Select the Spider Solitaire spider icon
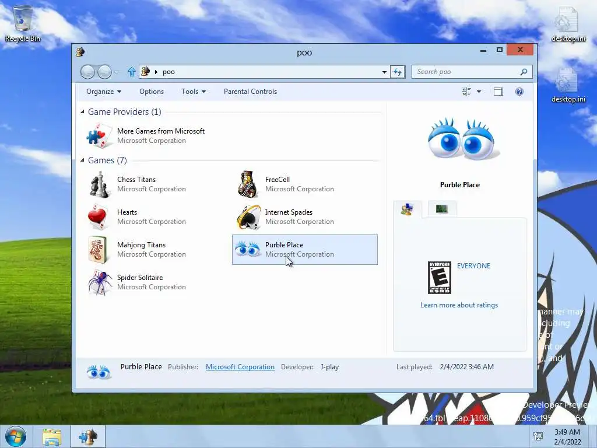 (100, 282)
